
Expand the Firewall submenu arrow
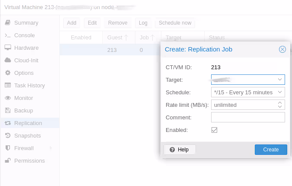(51, 148)
